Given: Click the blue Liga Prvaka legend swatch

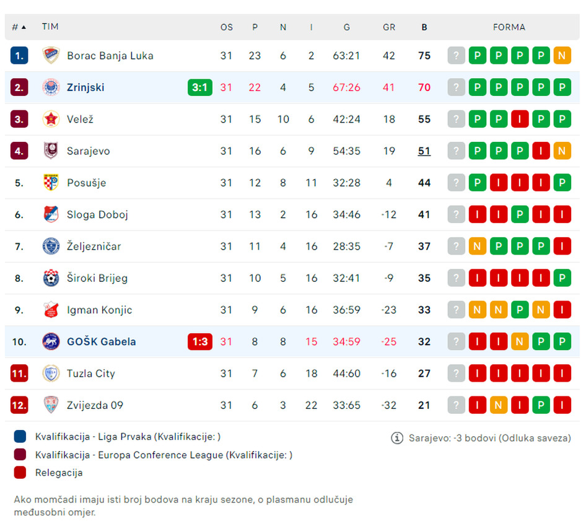Looking at the screenshot, I should point(20,437).
